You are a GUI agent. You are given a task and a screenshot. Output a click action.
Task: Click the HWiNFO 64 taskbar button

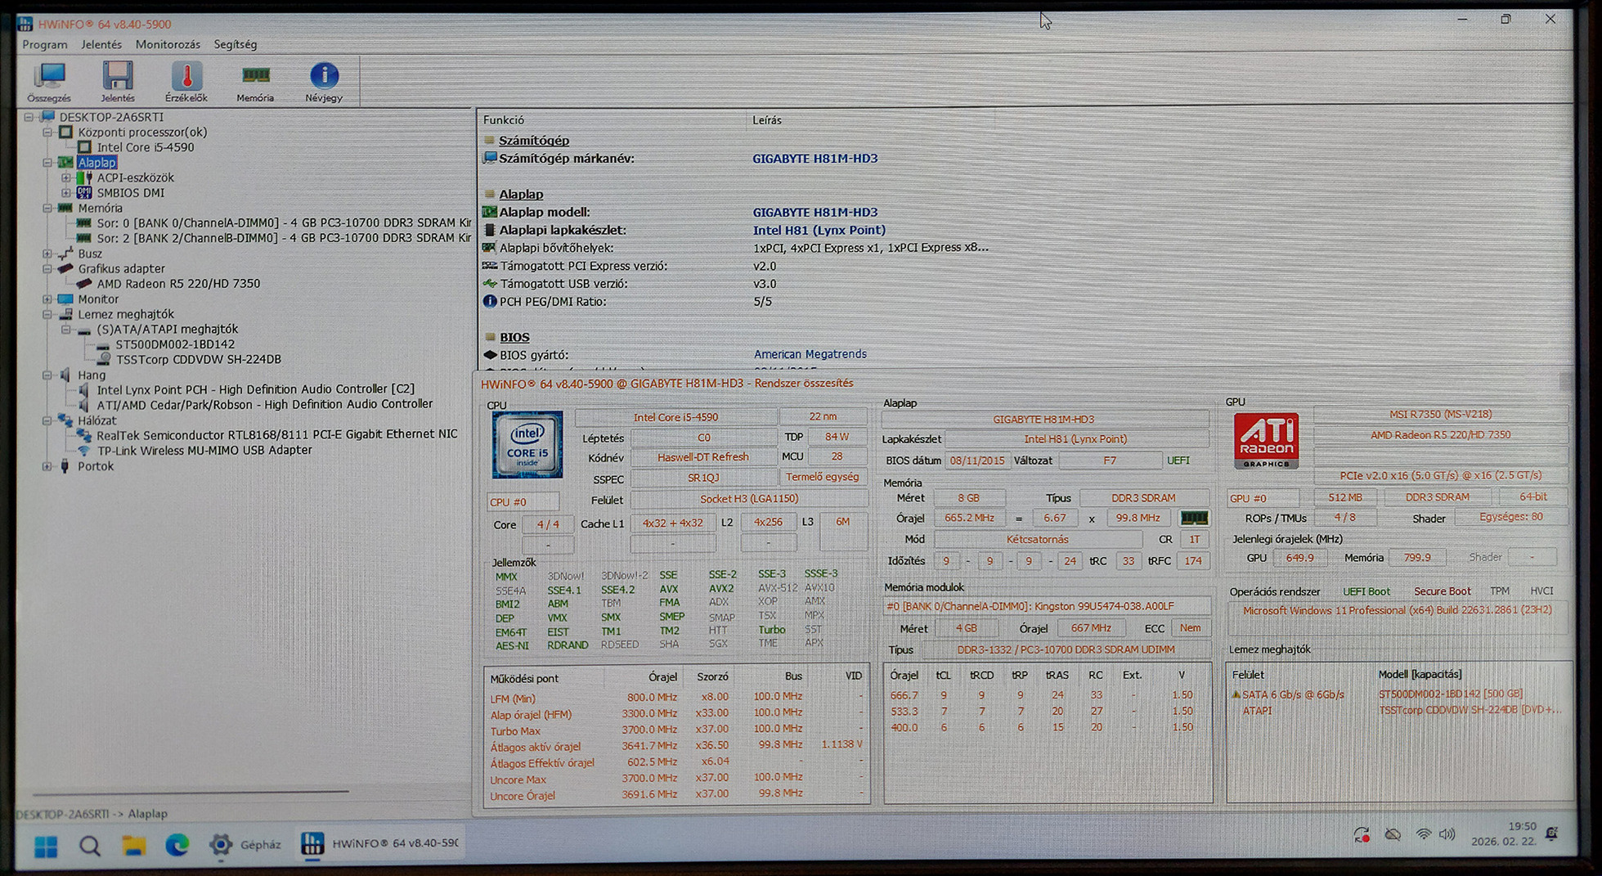pos(380,843)
